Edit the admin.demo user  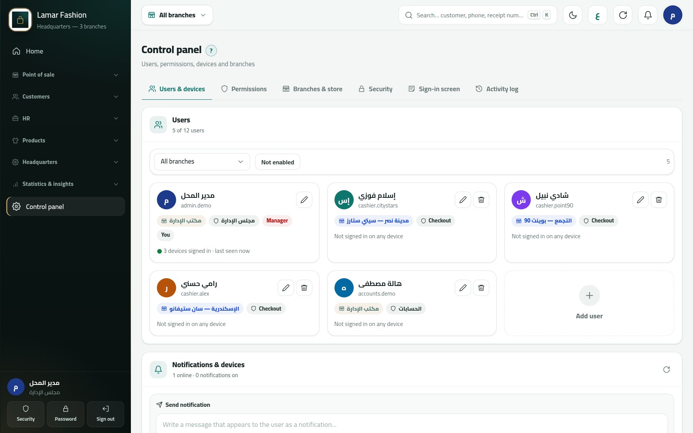(304, 200)
